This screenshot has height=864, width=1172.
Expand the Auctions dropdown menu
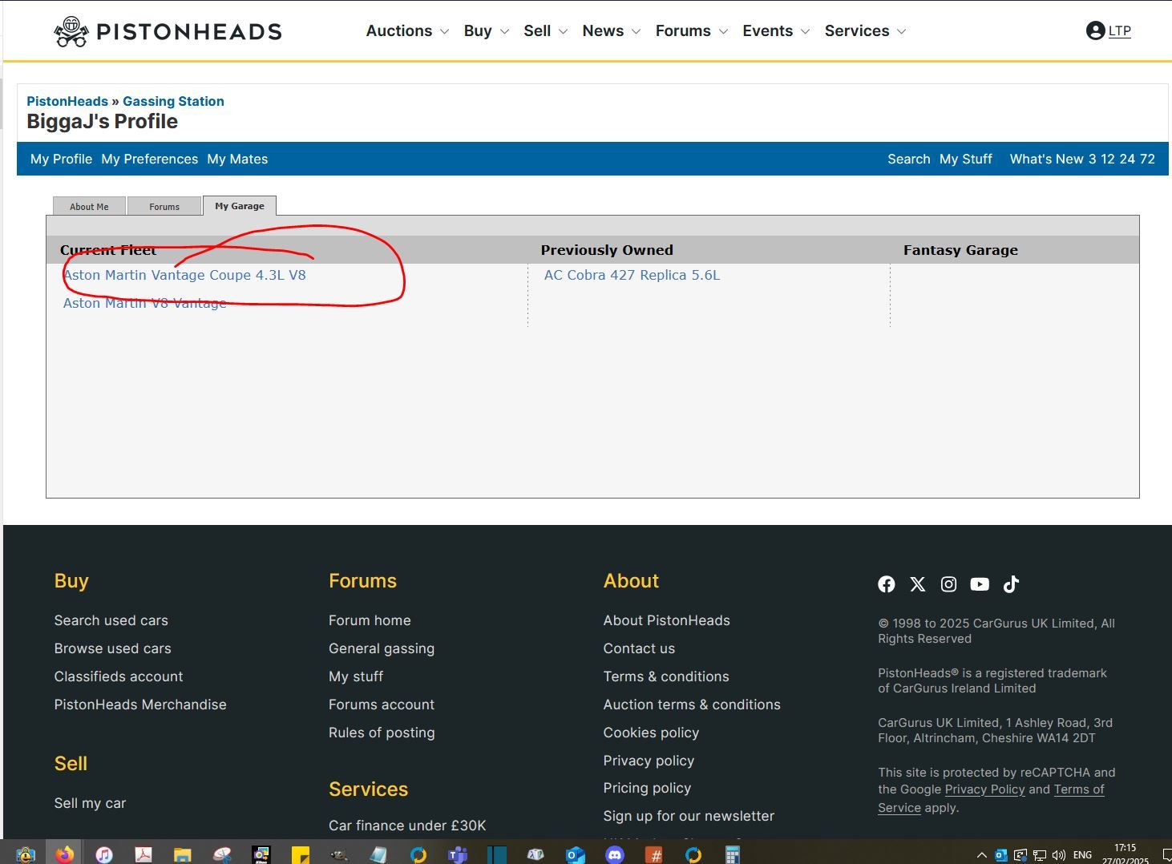point(407,31)
